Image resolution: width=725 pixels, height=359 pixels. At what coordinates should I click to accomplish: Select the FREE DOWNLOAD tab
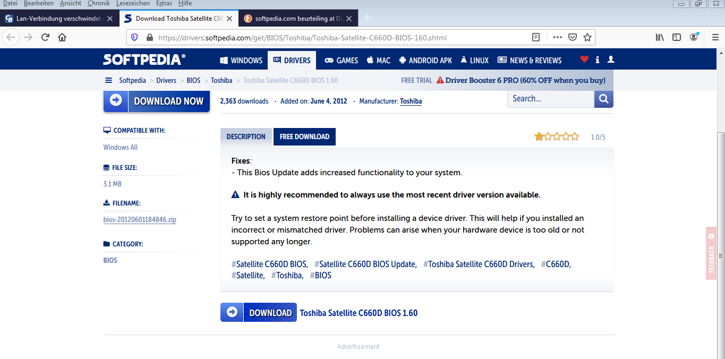[x=304, y=136]
